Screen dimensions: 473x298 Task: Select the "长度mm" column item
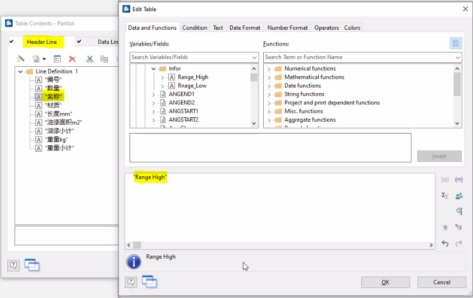[x=58, y=114]
